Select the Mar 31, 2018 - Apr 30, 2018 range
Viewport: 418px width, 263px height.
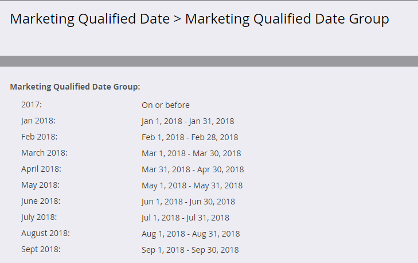[x=193, y=169]
